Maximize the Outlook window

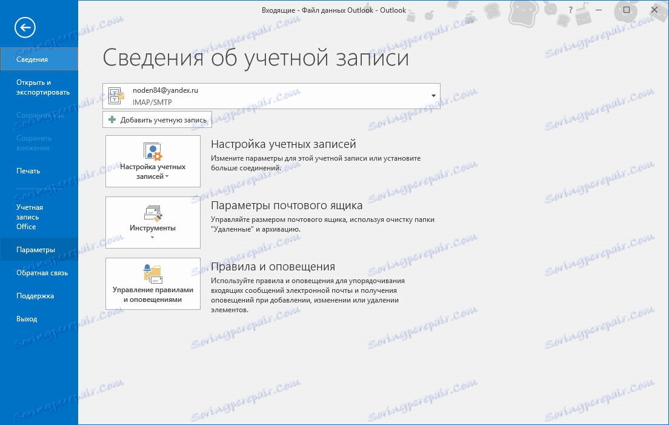(x=627, y=10)
